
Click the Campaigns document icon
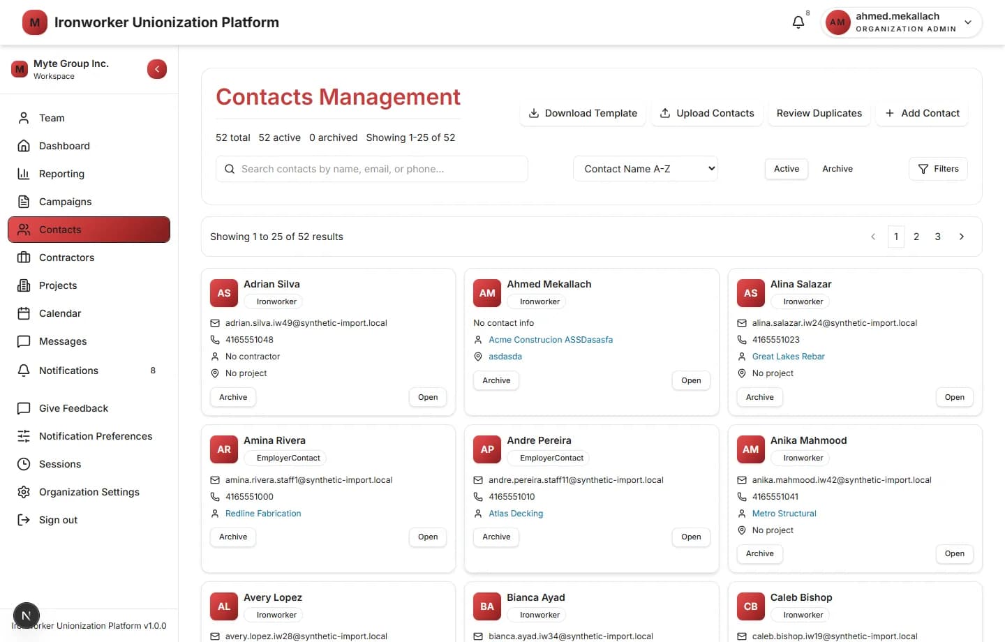pos(24,202)
